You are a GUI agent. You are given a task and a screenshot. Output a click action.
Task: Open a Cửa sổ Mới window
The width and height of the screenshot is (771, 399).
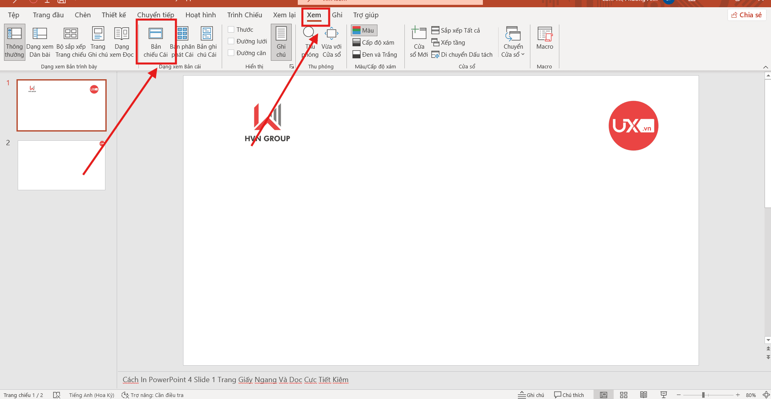click(418, 40)
